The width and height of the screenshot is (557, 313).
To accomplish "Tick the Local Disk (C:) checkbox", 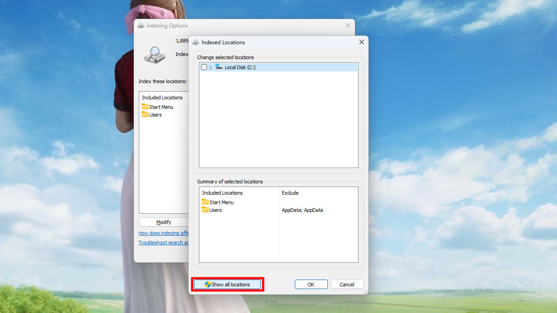I will pyautogui.click(x=204, y=67).
